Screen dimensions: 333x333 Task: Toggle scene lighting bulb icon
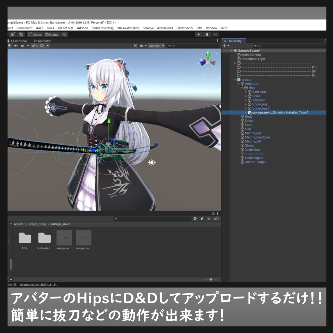[9, 46]
